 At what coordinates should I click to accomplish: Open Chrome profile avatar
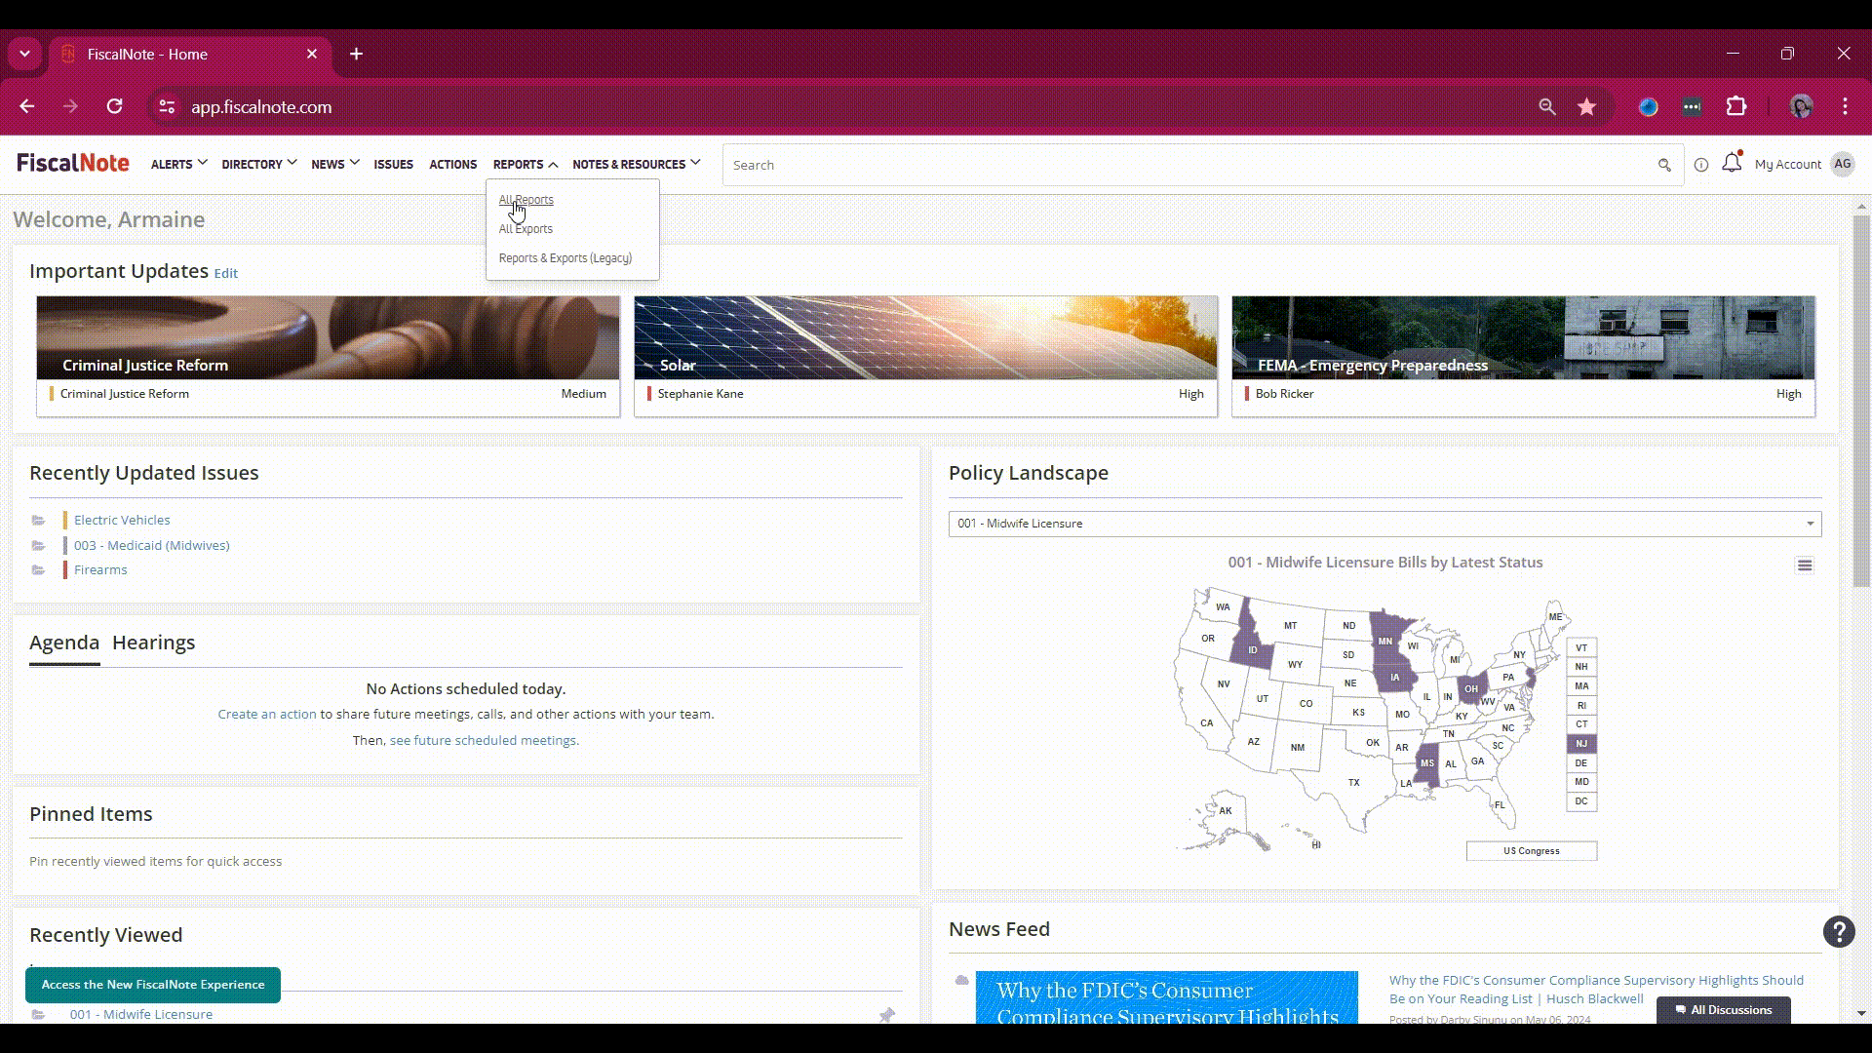pyautogui.click(x=1801, y=107)
